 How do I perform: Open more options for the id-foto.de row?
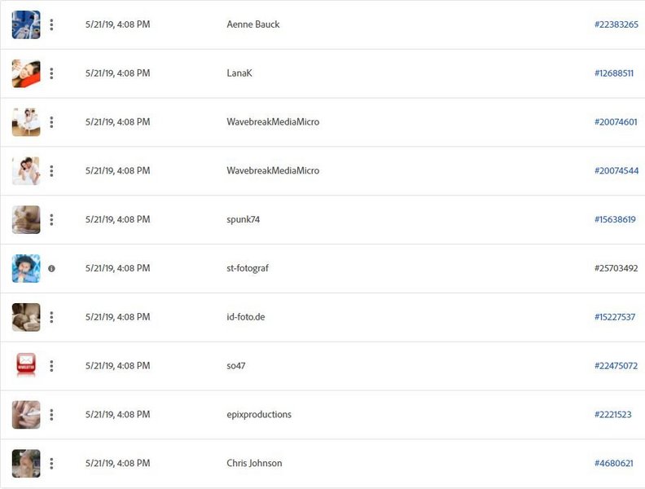point(51,317)
